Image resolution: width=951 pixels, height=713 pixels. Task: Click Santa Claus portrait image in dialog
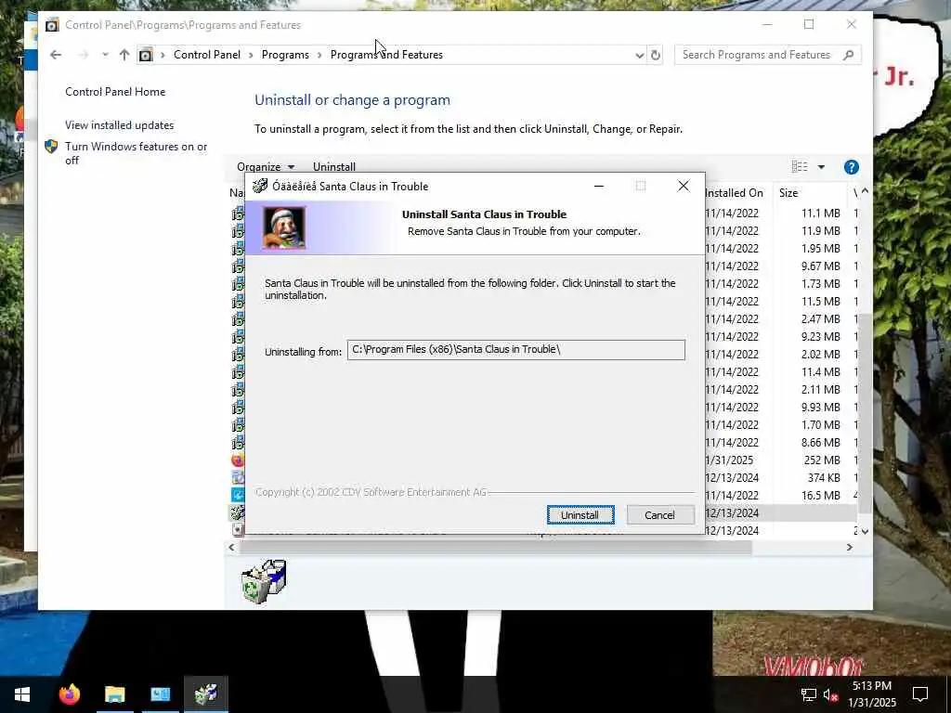(x=284, y=227)
